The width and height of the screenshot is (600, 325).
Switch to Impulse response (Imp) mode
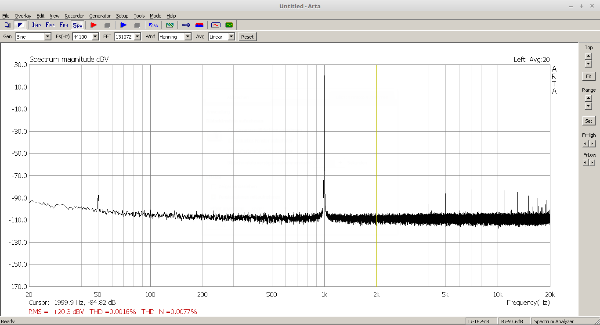click(x=36, y=25)
